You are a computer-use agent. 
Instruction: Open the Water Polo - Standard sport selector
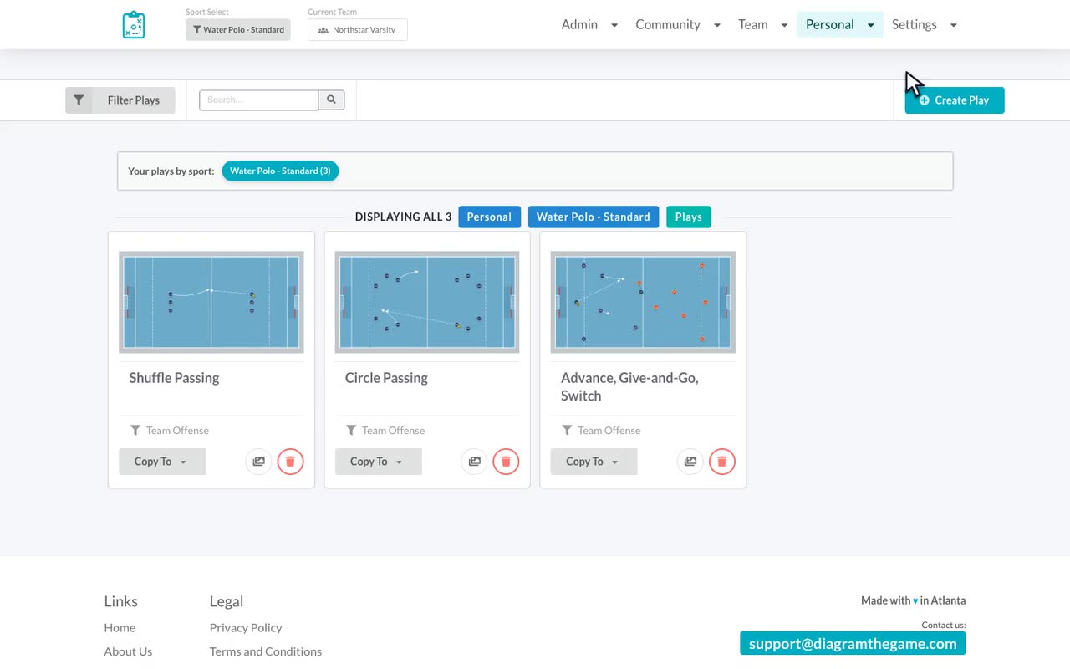pyautogui.click(x=238, y=29)
